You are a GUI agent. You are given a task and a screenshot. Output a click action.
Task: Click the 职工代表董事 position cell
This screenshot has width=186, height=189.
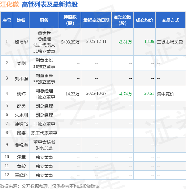[44, 133]
